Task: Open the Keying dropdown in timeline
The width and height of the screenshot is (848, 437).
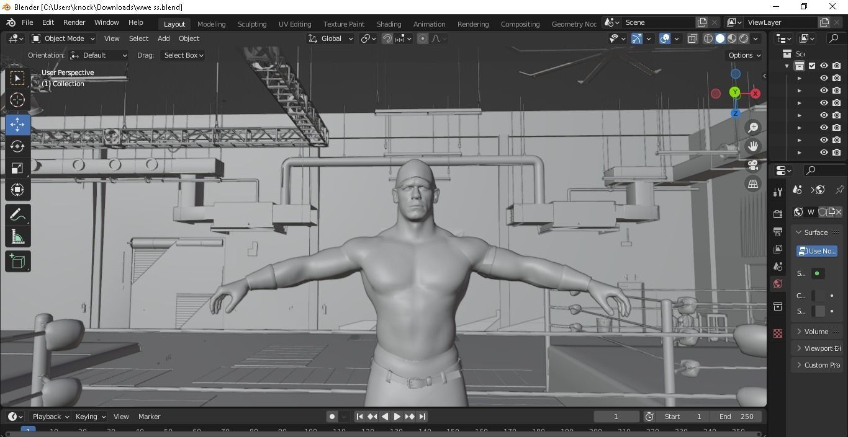Action: pyautogui.click(x=90, y=417)
